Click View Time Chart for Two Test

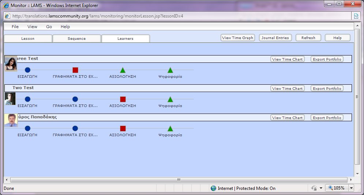pos(287,88)
